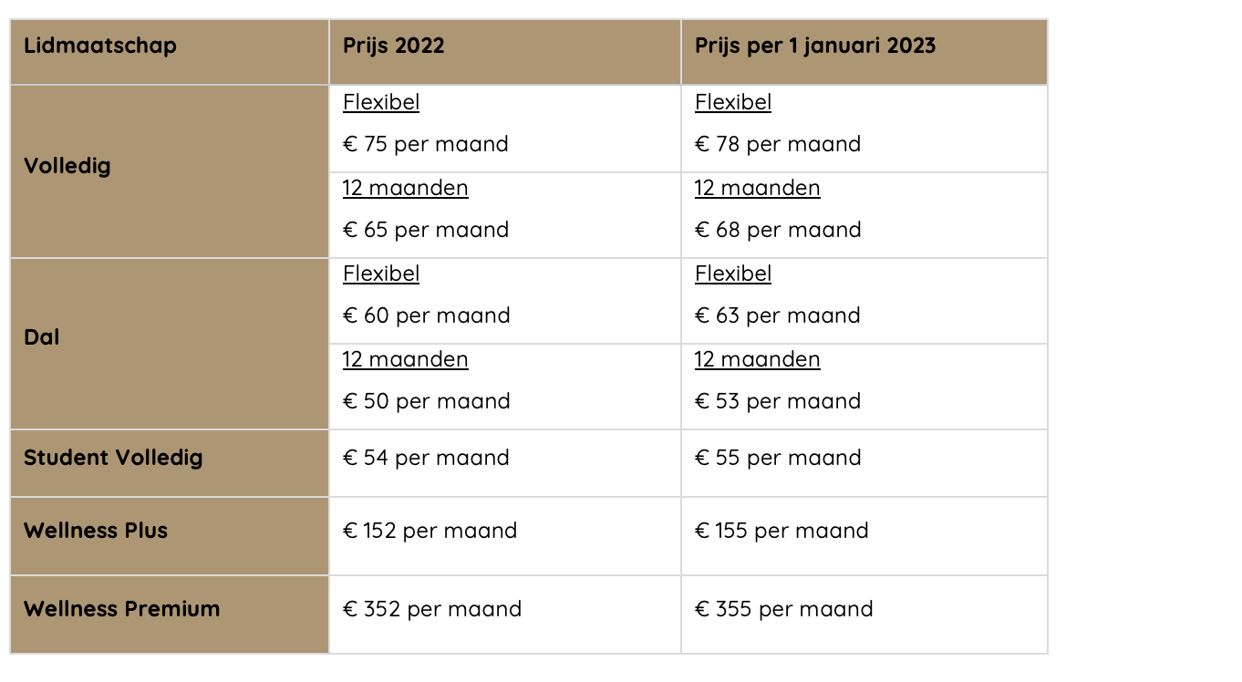Viewport: 1242px width, 682px height.
Task: Click Dal "12 maanden" link in 2023 column
Action: pos(758,359)
